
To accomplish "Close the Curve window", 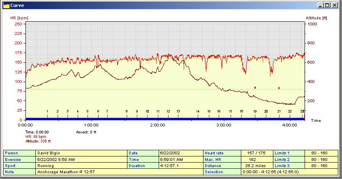I will click(x=335, y=5).
